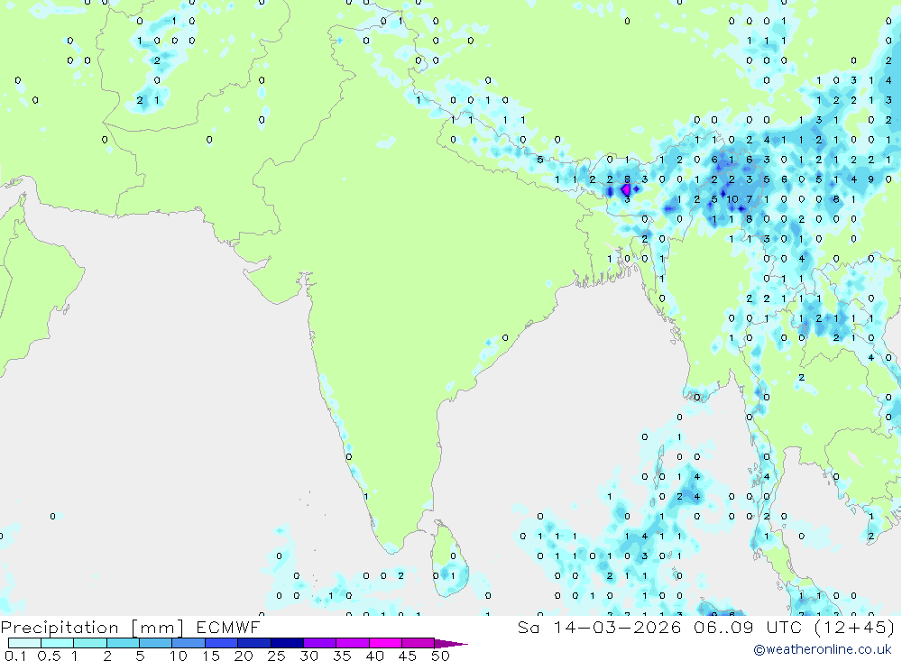Click legend scale label '35'
Screen dimensions: 902x661
point(342,656)
